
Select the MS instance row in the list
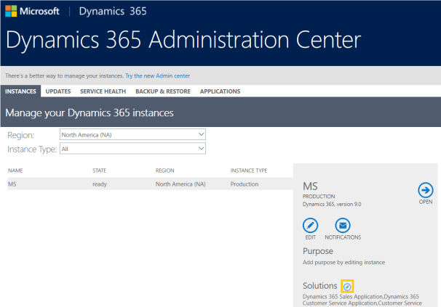click(x=146, y=184)
